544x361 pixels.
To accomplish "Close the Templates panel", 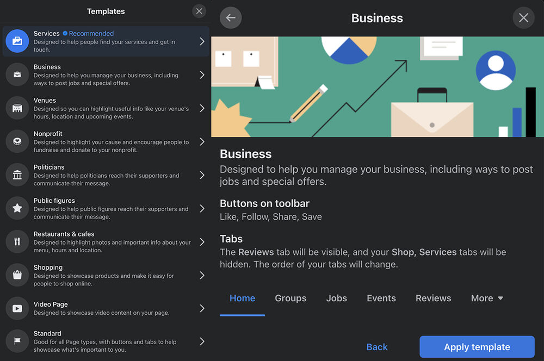I will pos(199,11).
